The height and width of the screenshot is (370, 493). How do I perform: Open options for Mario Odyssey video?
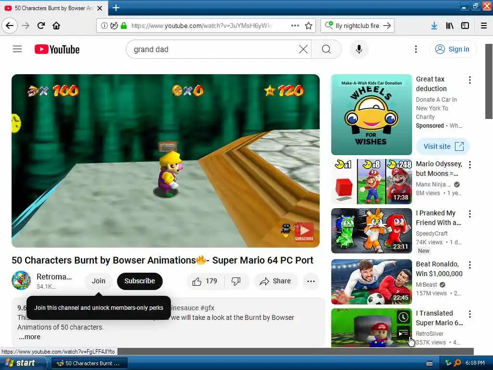[470, 165]
